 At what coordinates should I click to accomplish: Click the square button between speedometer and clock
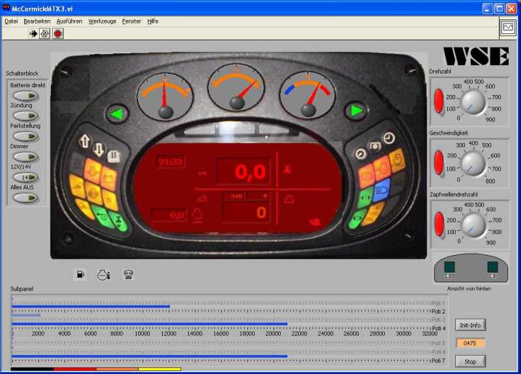tap(375, 146)
